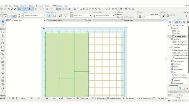Viewport: 189px width, 106px height.
Task: Select the Slab tool in toolbox
Action: pyautogui.click(x=3, y=43)
